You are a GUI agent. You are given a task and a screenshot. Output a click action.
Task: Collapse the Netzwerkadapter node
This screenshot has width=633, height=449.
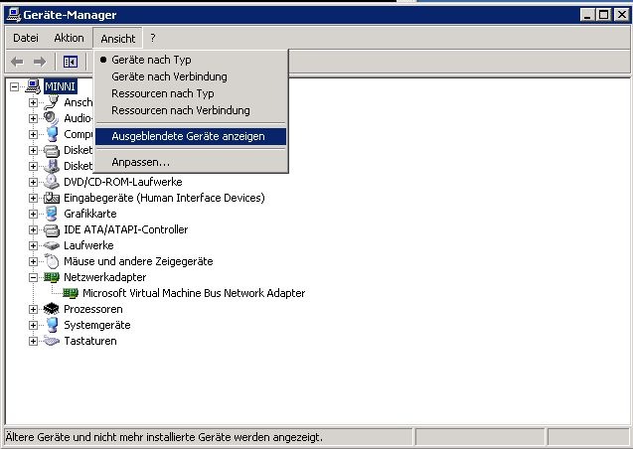[x=34, y=277]
